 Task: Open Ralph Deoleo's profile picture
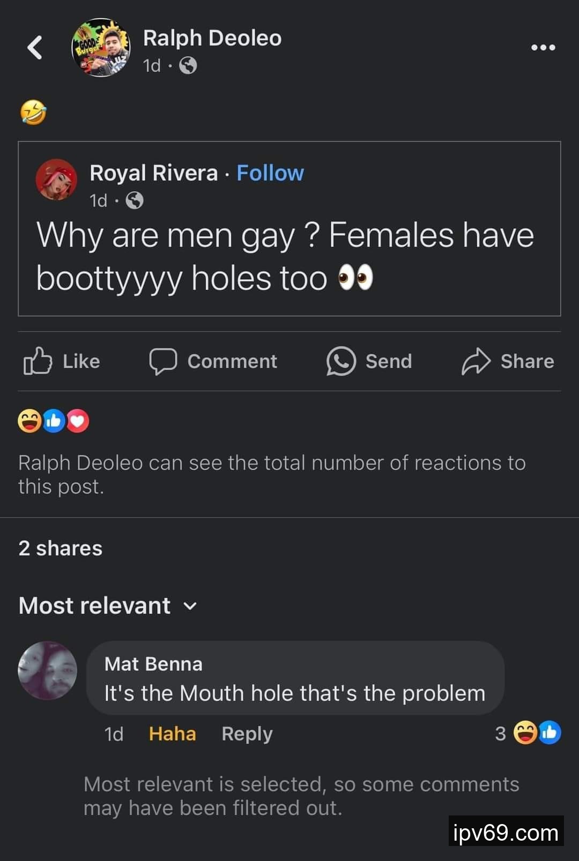click(101, 48)
